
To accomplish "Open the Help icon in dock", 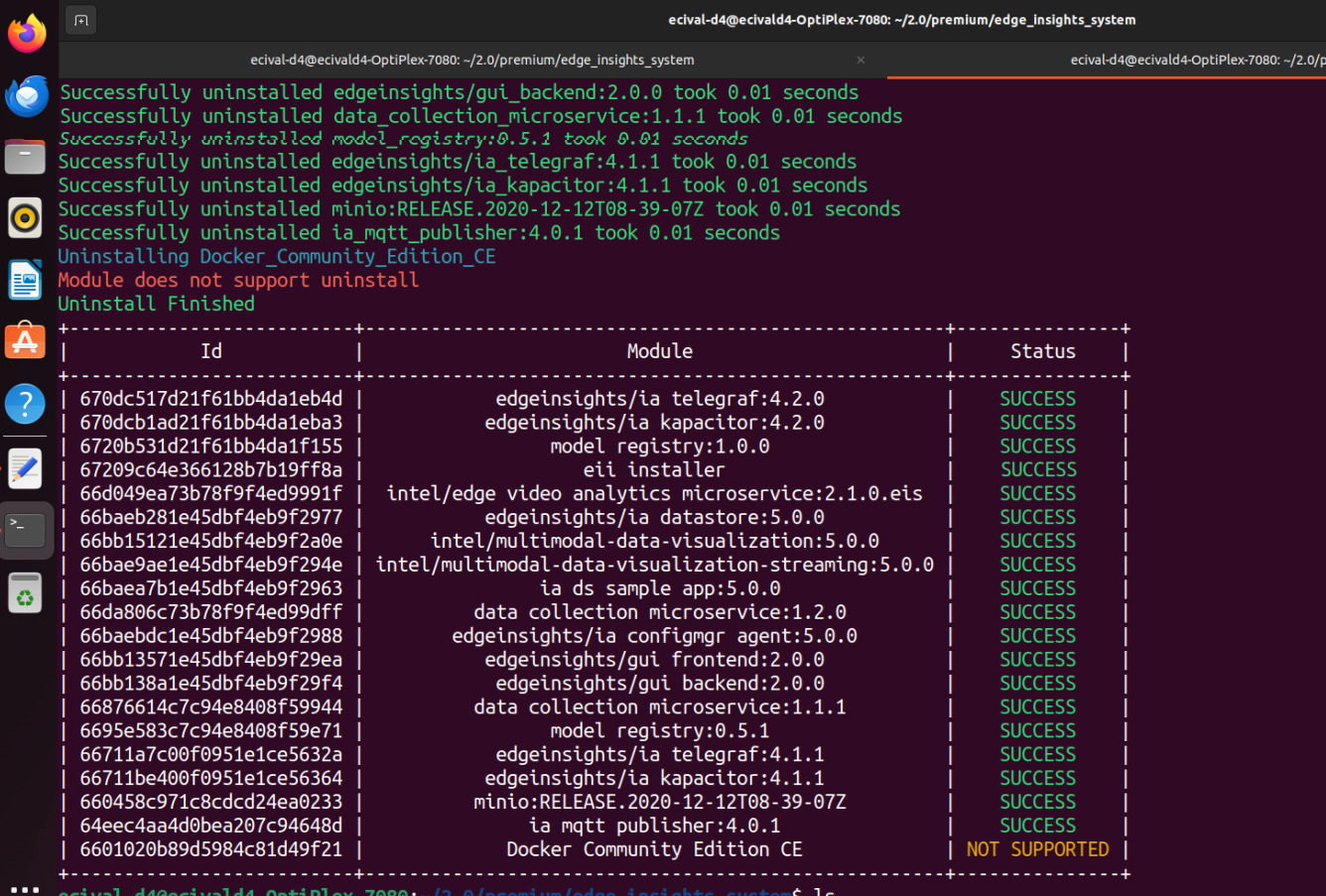I will pyautogui.click(x=26, y=404).
